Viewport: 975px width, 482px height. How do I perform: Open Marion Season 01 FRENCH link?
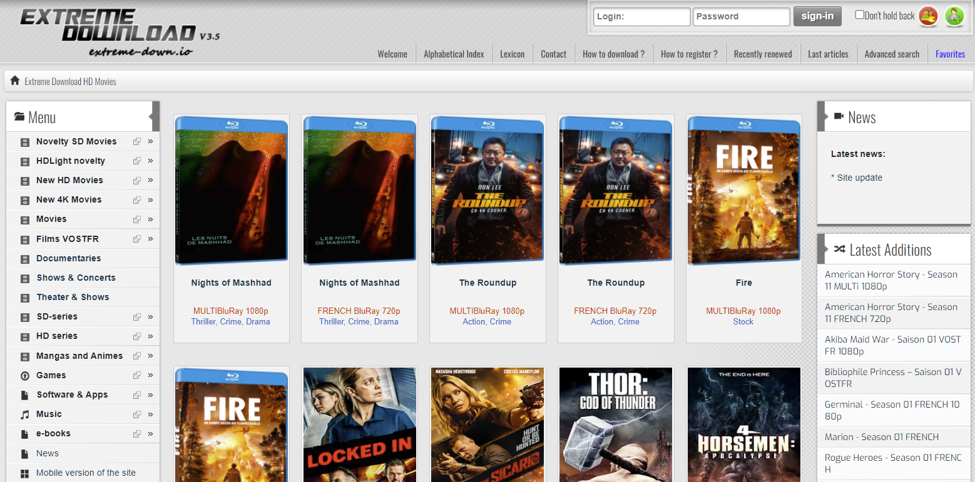coord(882,437)
